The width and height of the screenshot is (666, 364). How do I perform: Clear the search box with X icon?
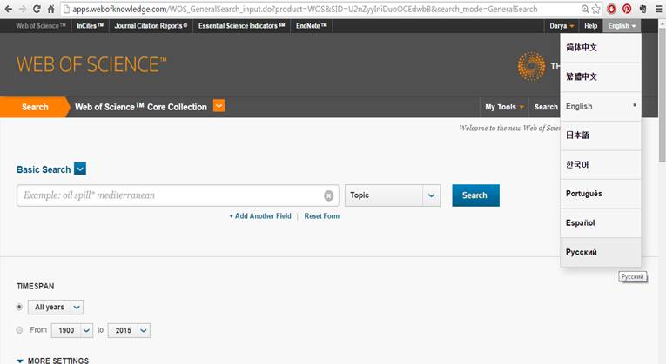[x=328, y=195]
